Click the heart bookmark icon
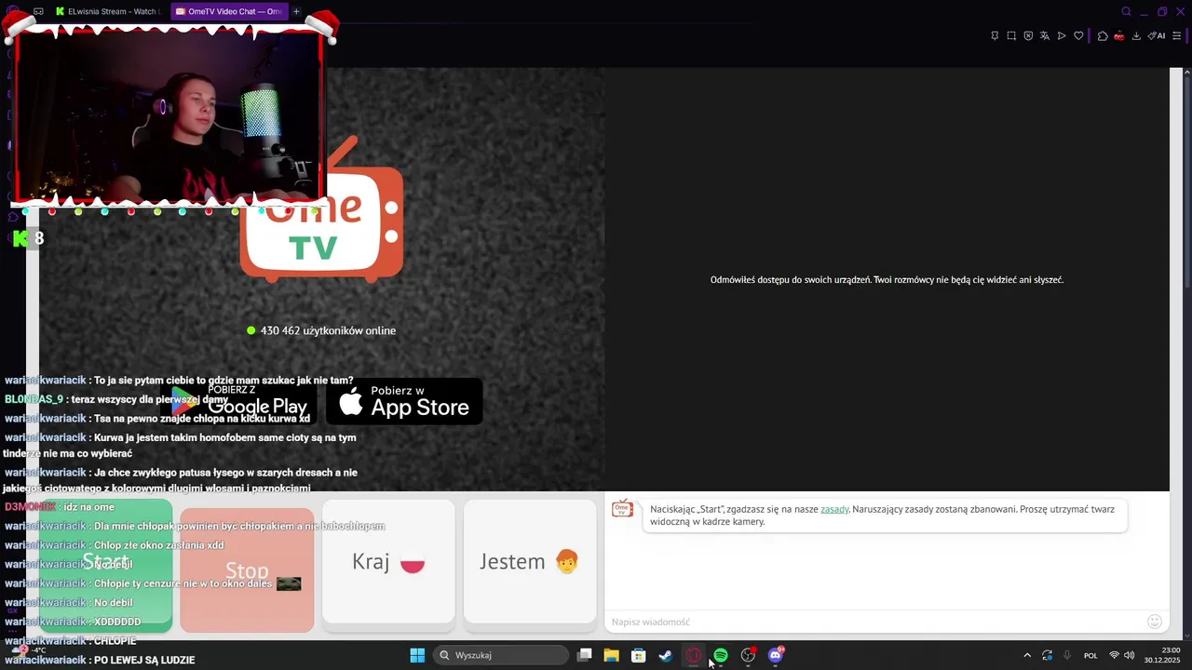1192x670 pixels. [1078, 36]
